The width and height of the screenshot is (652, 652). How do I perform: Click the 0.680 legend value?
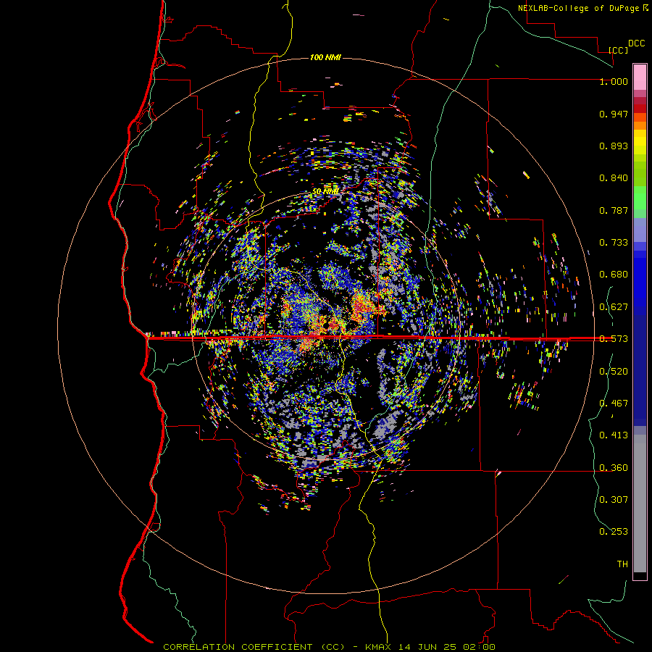coord(614,275)
